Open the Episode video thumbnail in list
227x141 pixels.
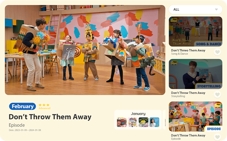(x=195, y=117)
